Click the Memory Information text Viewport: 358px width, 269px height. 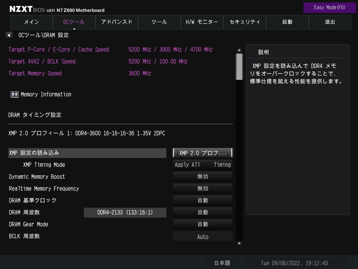point(46,95)
